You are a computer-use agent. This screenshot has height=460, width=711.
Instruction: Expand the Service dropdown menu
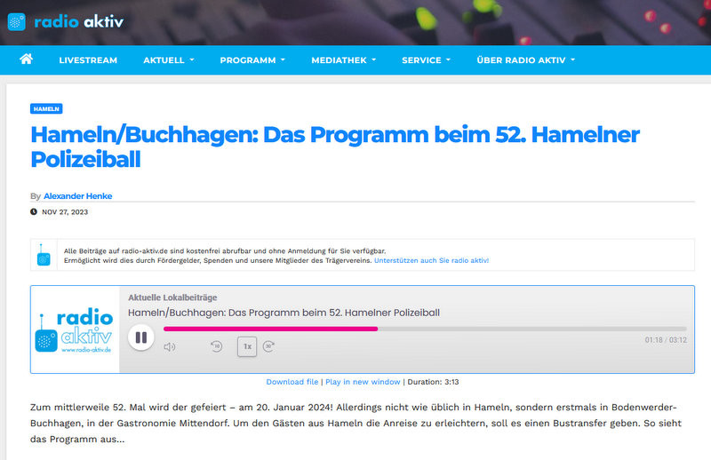click(427, 60)
